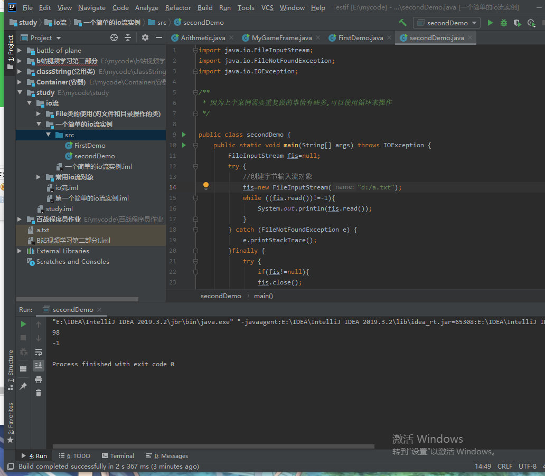545x476 pixels.
Task: Rerun secondDemo in the Run panel
Action: tap(23, 324)
